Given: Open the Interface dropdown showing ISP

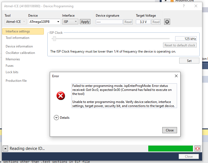Looking at the screenshot, I should (x=70, y=22).
